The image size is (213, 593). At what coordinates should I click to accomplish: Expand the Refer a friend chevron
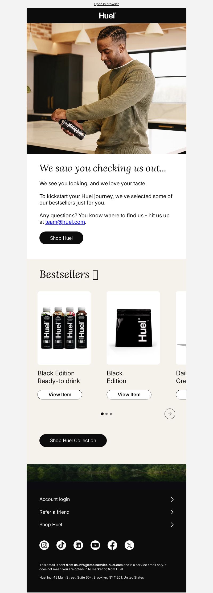(172, 512)
